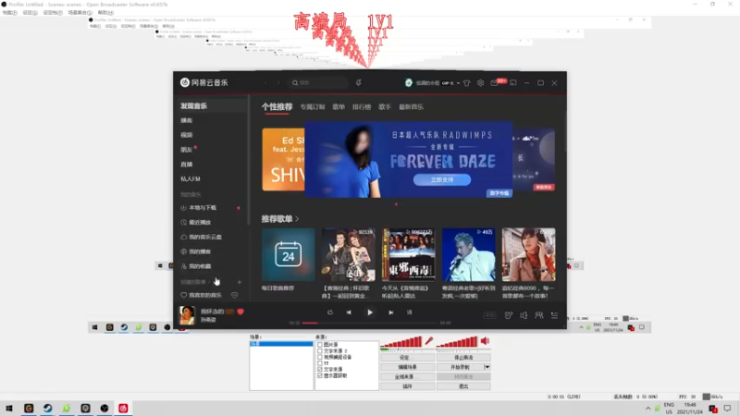Click the back navigation arrow in the music player
The height and width of the screenshot is (416, 740).
click(x=265, y=83)
